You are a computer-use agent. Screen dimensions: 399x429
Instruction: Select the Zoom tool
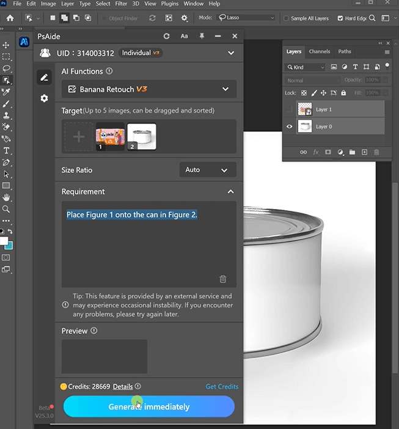click(x=6, y=209)
